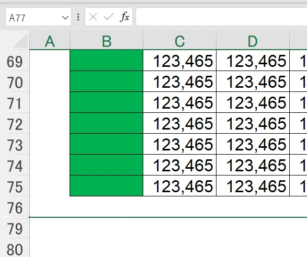Select column D header
307x257 pixels.
coord(253,41)
